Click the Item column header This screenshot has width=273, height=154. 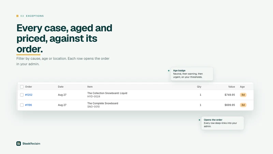pyautogui.click(x=90, y=87)
